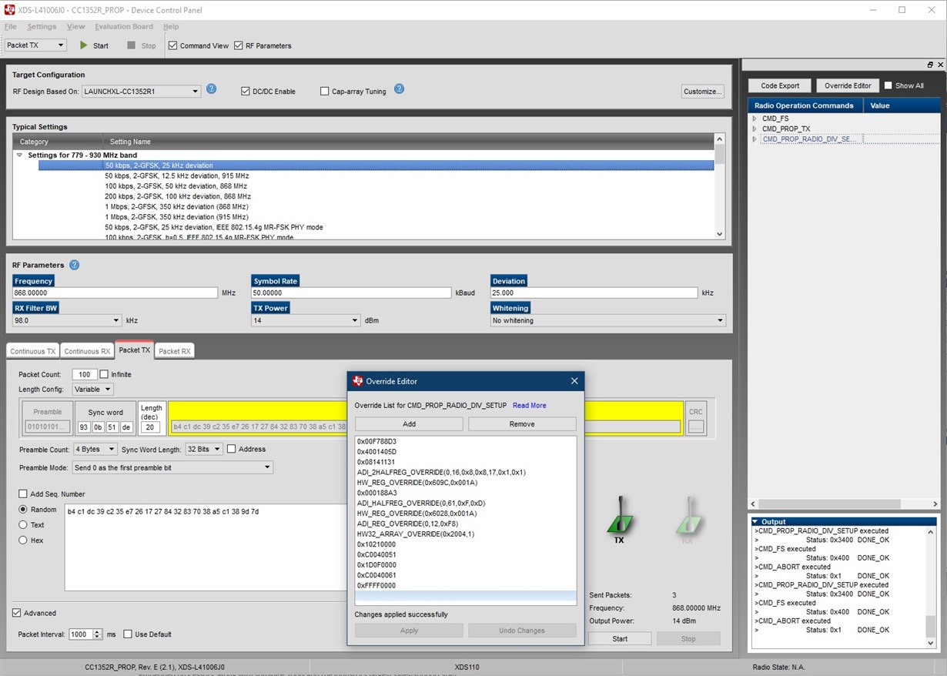Viewport: 947px width, 676px height.
Task: Open the Preamble Mode dropdown
Action: pos(172,467)
